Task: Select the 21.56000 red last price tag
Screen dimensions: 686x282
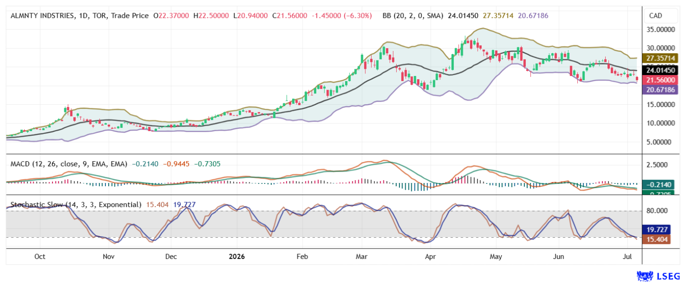Action: click(x=661, y=80)
